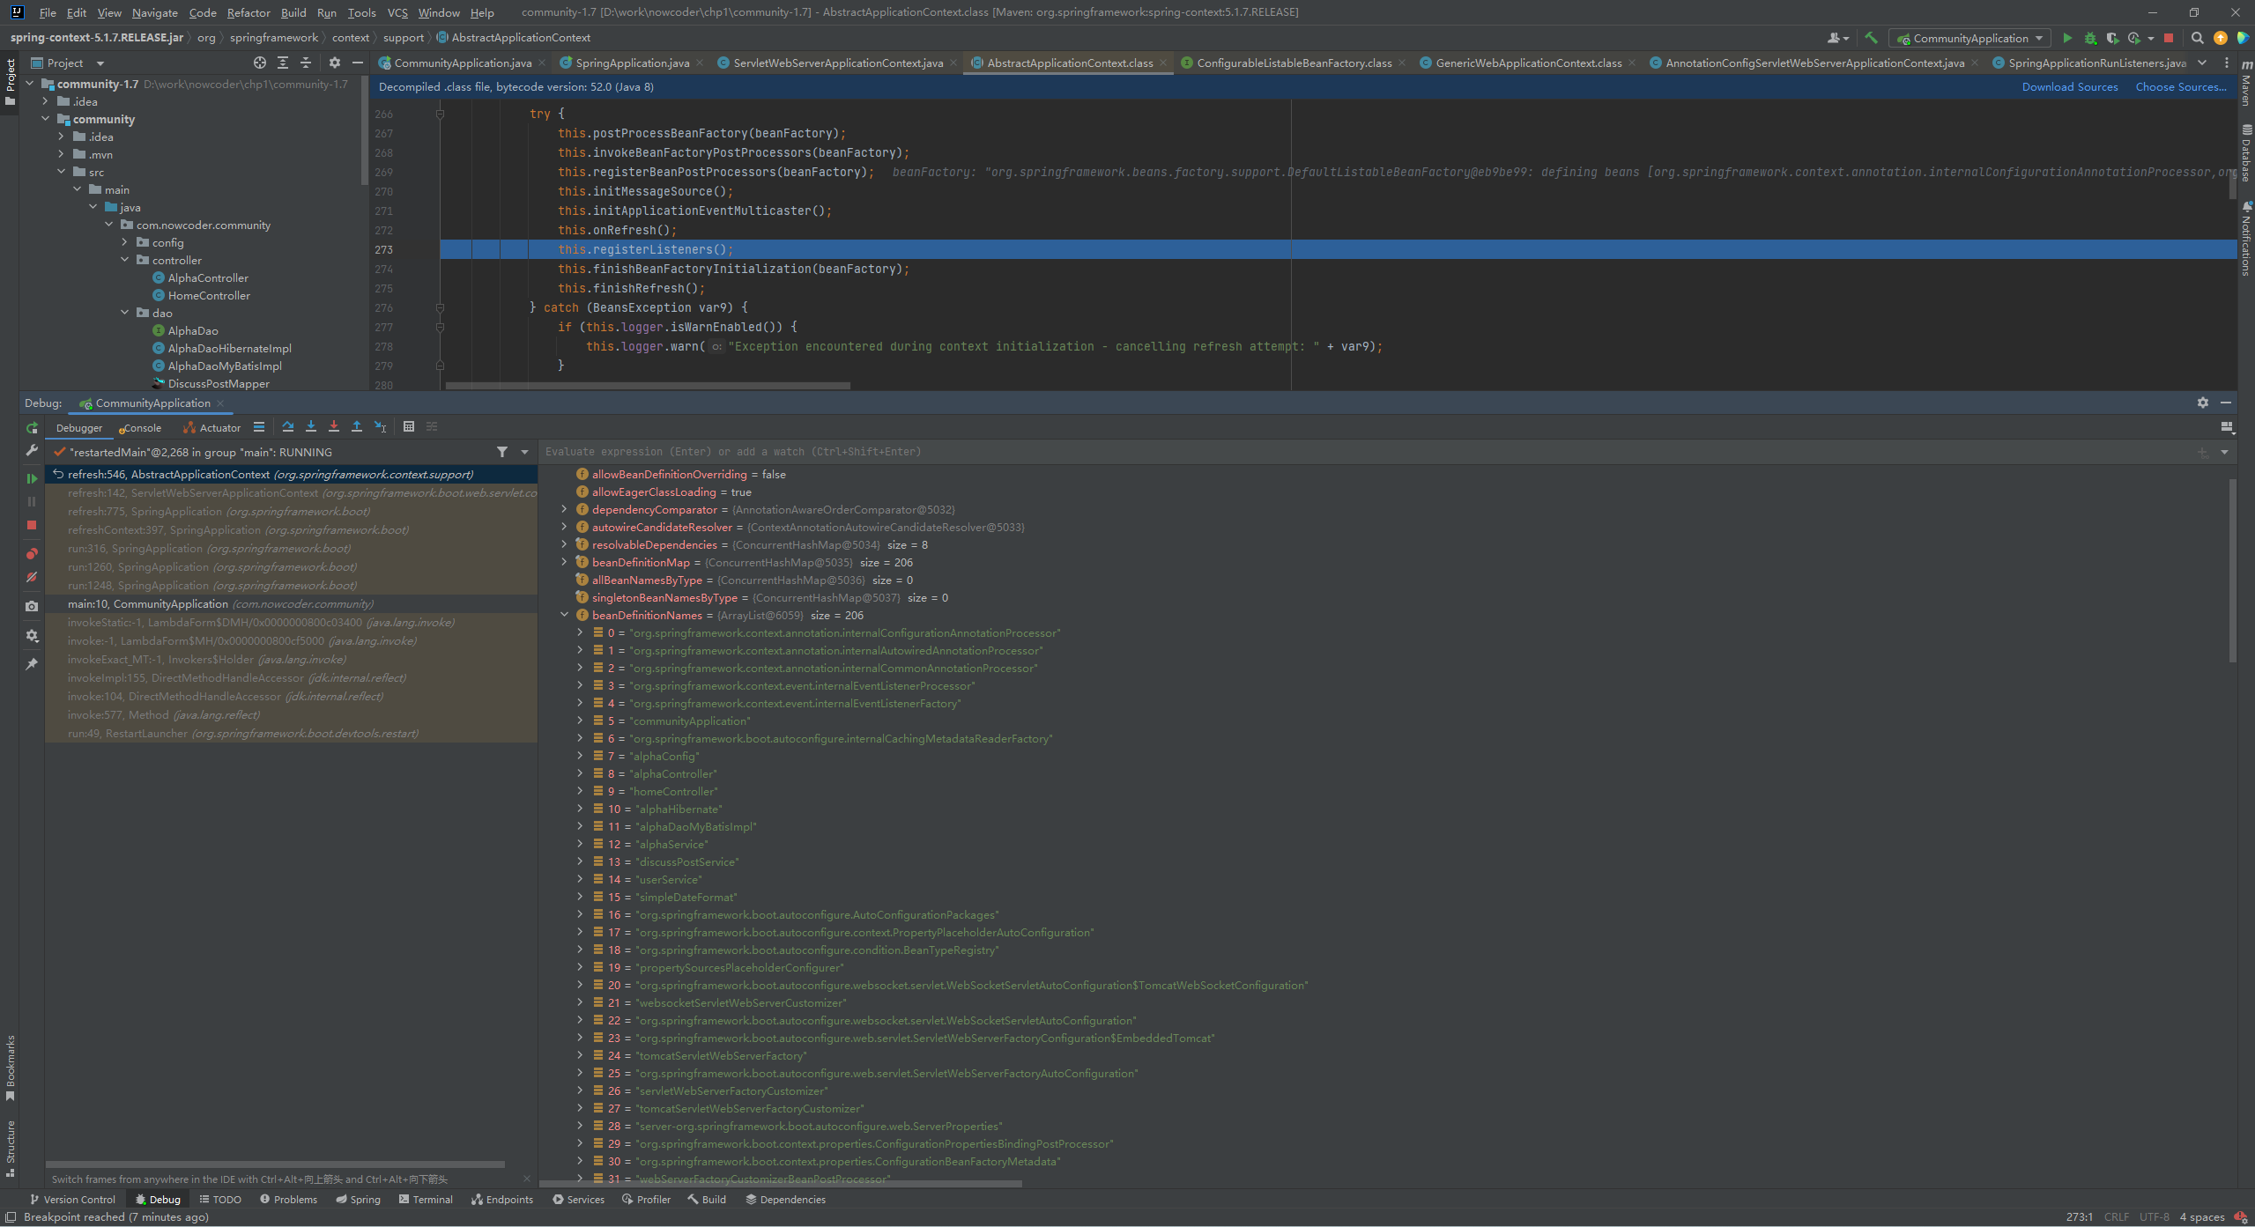Open the Version Control tool window
Screen dimensions: 2255x1227
click(72, 1200)
